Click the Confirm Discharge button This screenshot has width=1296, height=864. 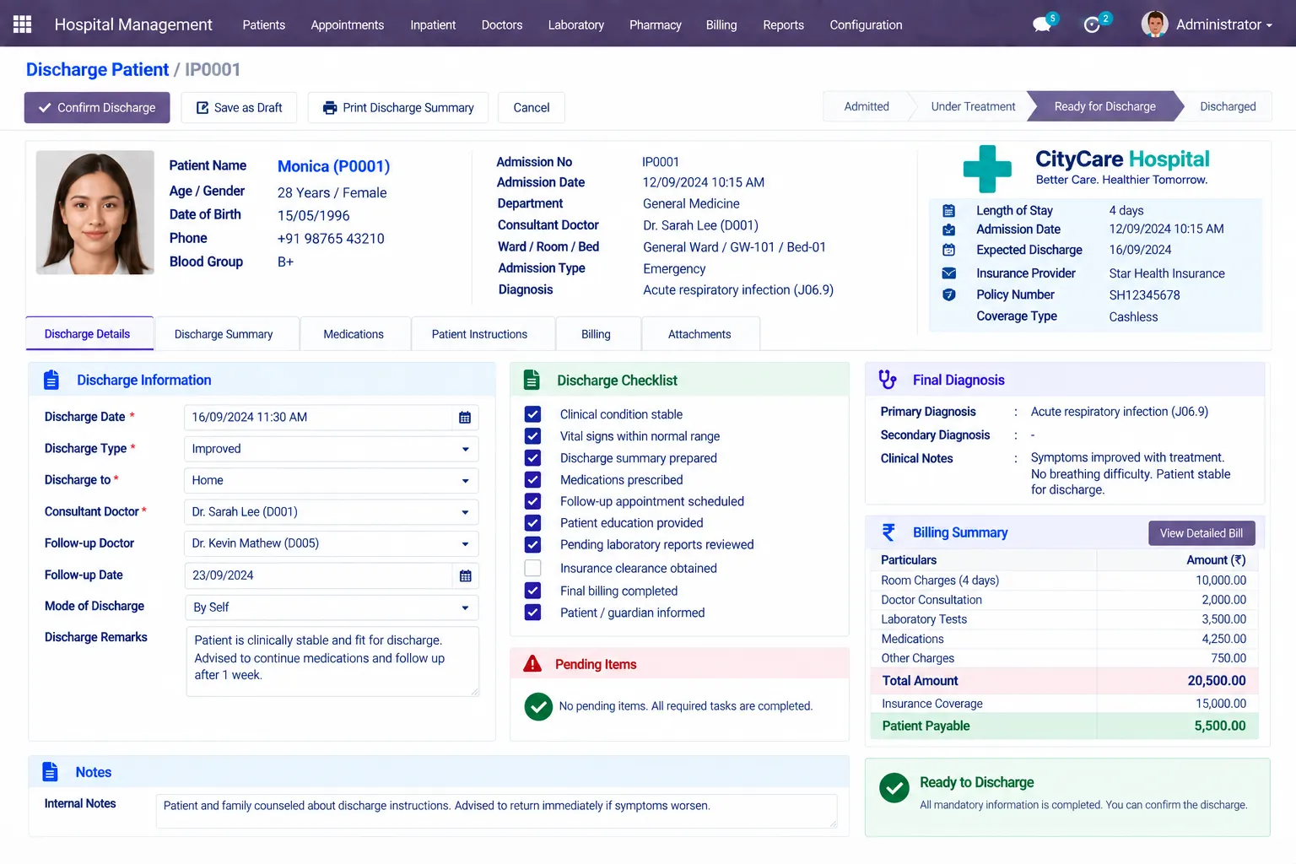(x=97, y=108)
